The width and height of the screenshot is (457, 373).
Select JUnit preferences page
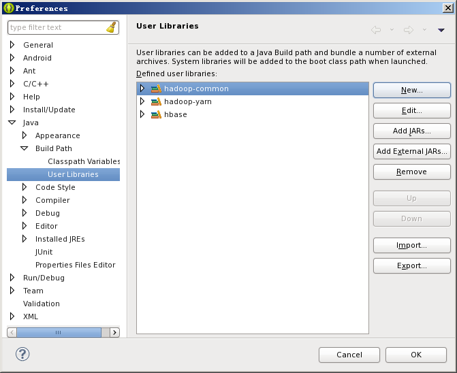click(x=44, y=252)
